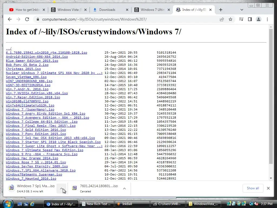
Task: Expand options for canceled 7601 download
Action: click(124, 188)
